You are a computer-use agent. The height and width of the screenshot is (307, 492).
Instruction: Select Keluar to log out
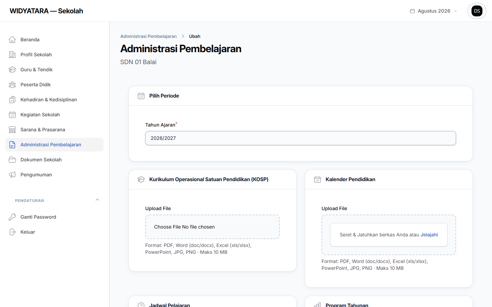click(x=54, y=232)
